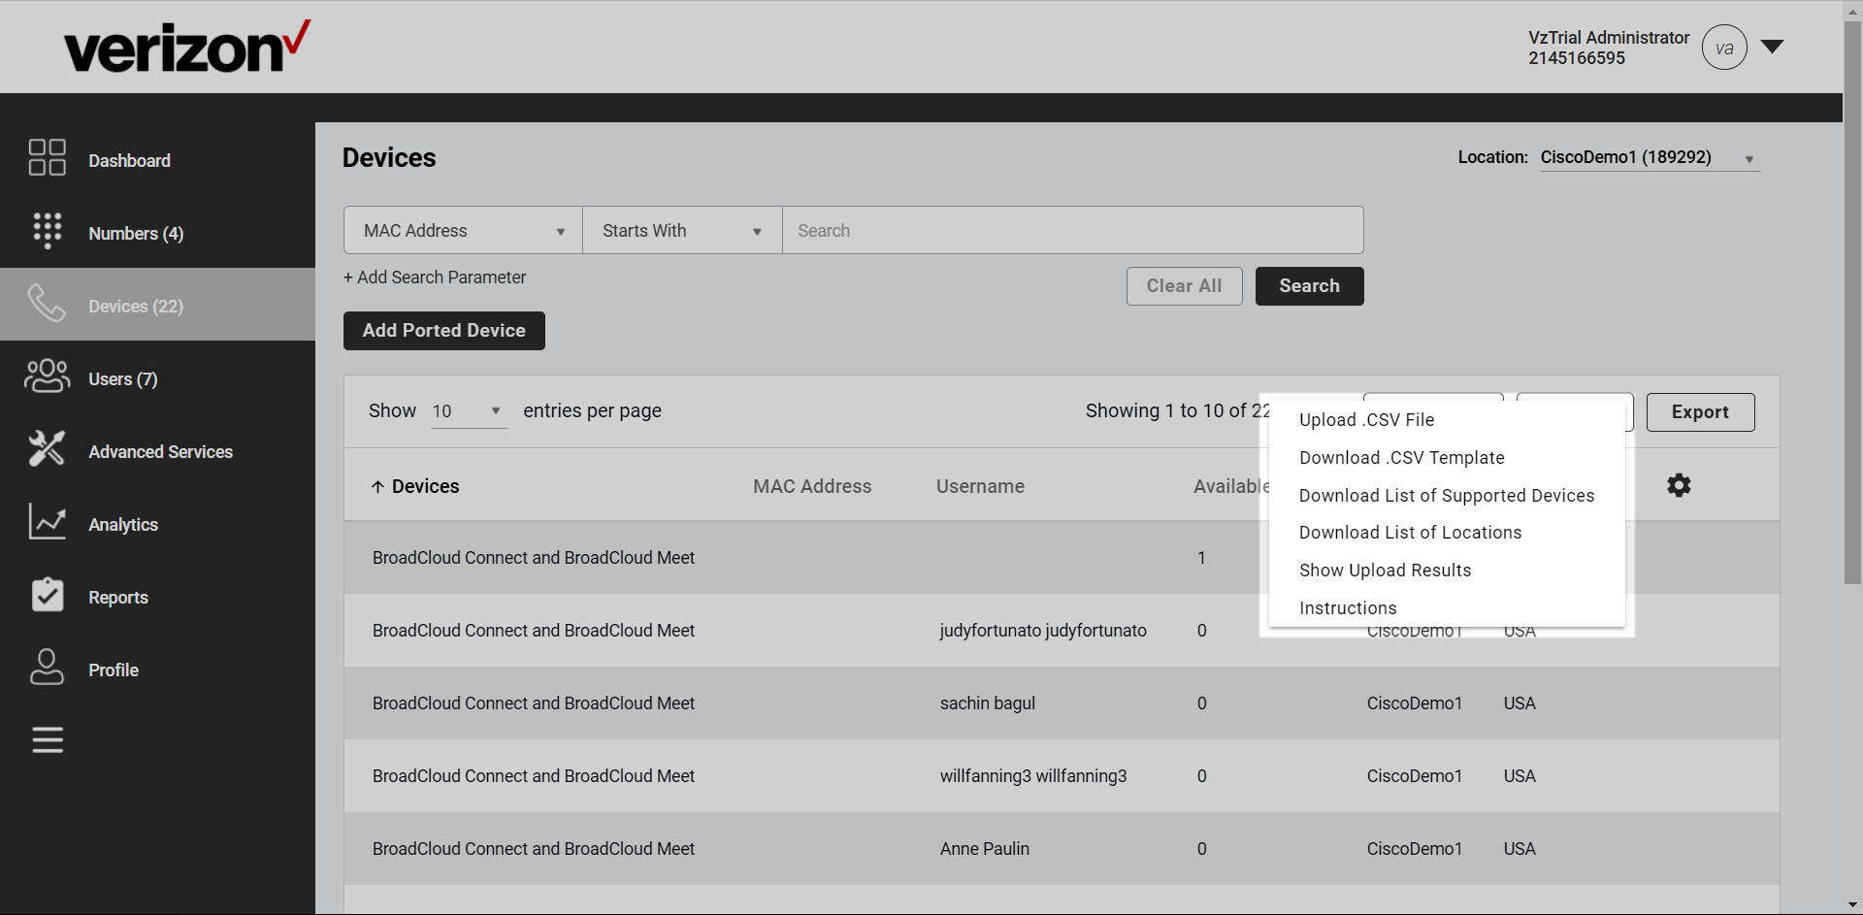Open the Dashboard from the sidebar
This screenshot has height=915, width=1863.
pyautogui.click(x=47, y=157)
